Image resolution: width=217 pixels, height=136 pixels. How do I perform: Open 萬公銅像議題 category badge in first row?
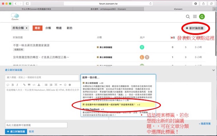[105, 47]
